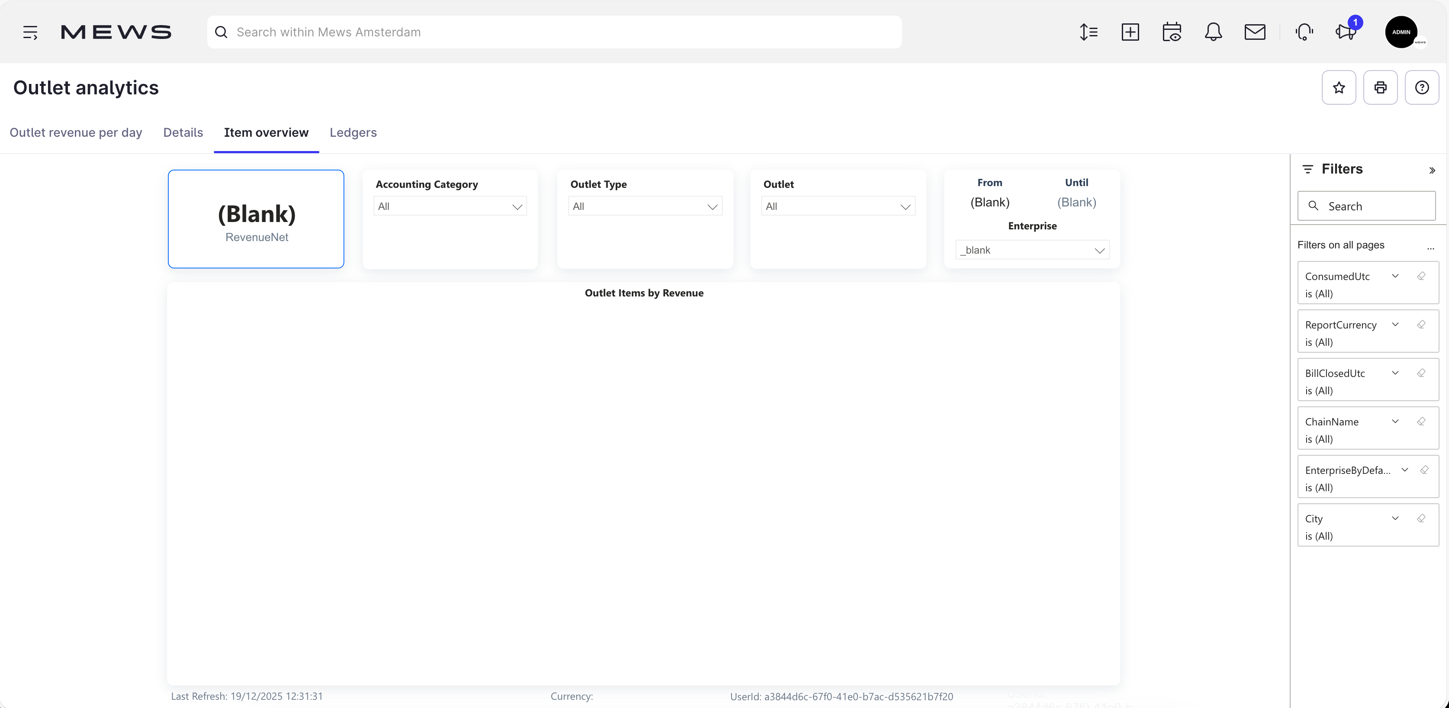Switch to the Ledgers tab

click(353, 133)
